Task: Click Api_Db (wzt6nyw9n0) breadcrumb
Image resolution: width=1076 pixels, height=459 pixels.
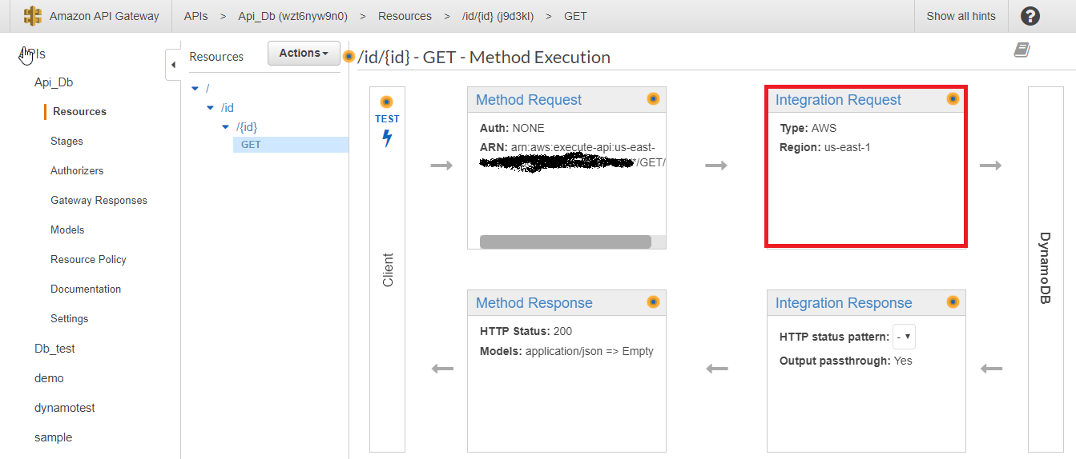Action: pyautogui.click(x=292, y=16)
